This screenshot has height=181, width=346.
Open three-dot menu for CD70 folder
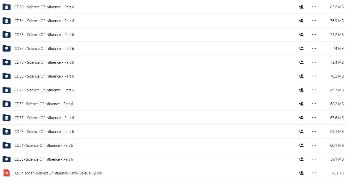point(314,62)
